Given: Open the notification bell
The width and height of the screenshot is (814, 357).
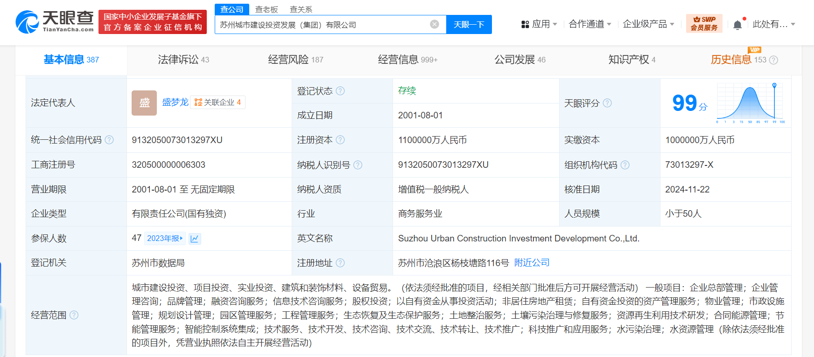Looking at the screenshot, I should [737, 25].
